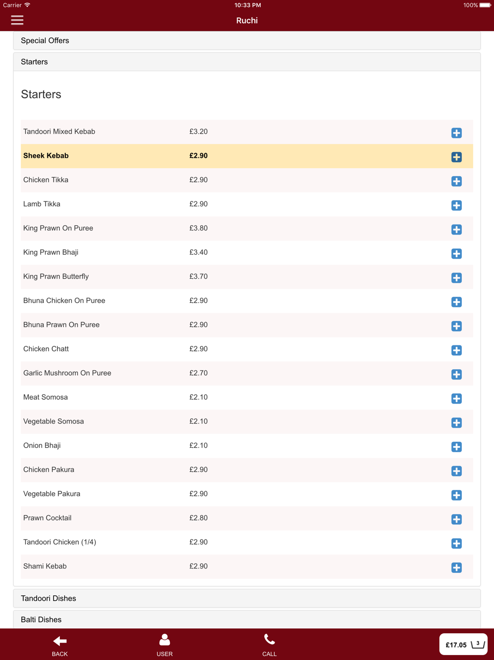Add Meat Somosa plus icon

click(456, 399)
